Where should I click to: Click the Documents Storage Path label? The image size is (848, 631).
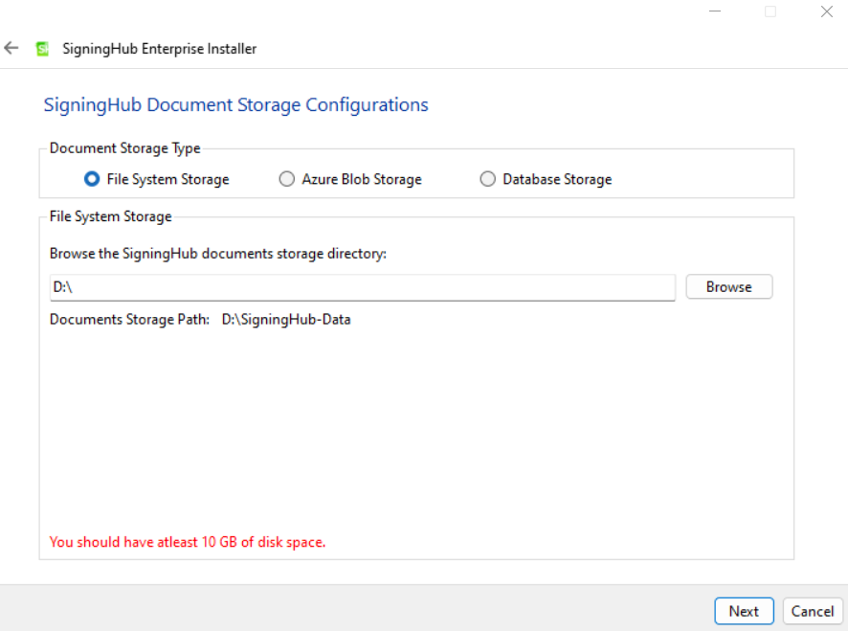(130, 319)
